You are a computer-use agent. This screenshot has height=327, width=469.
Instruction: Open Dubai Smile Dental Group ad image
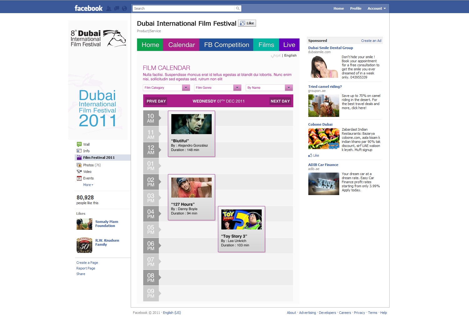pyautogui.click(x=324, y=67)
